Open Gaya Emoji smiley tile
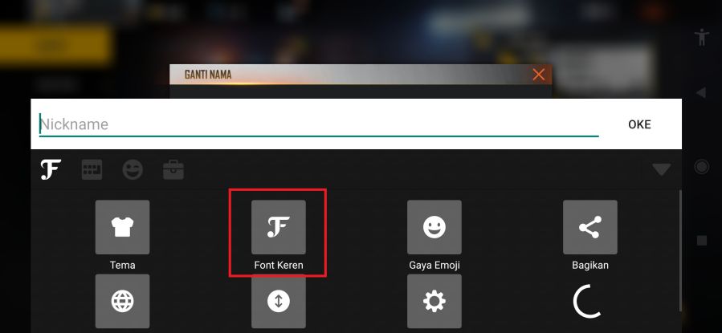 [434, 227]
